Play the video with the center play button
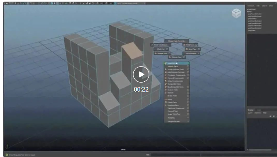Image resolution: width=277 pixels, height=157 pixels. click(x=141, y=74)
